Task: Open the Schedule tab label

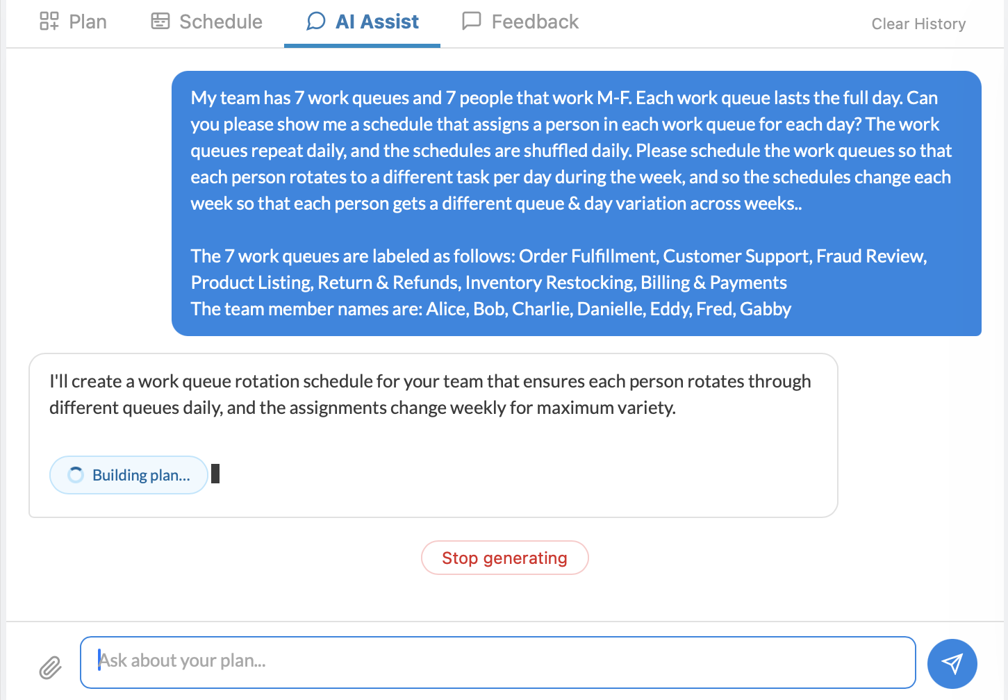Action: (221, 22)
